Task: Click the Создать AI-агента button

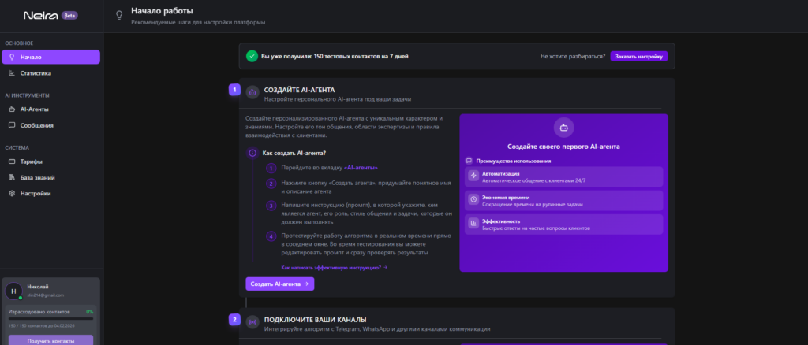Action: (x=279, y=284)
